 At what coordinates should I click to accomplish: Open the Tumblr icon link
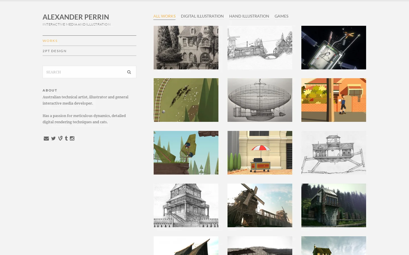click(x=66, y=138)
